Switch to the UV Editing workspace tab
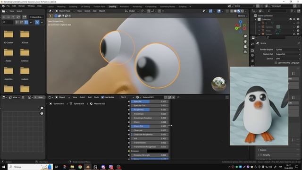Image resolution: width=302 pixels, height=170 pixels. tap(85, 7)
